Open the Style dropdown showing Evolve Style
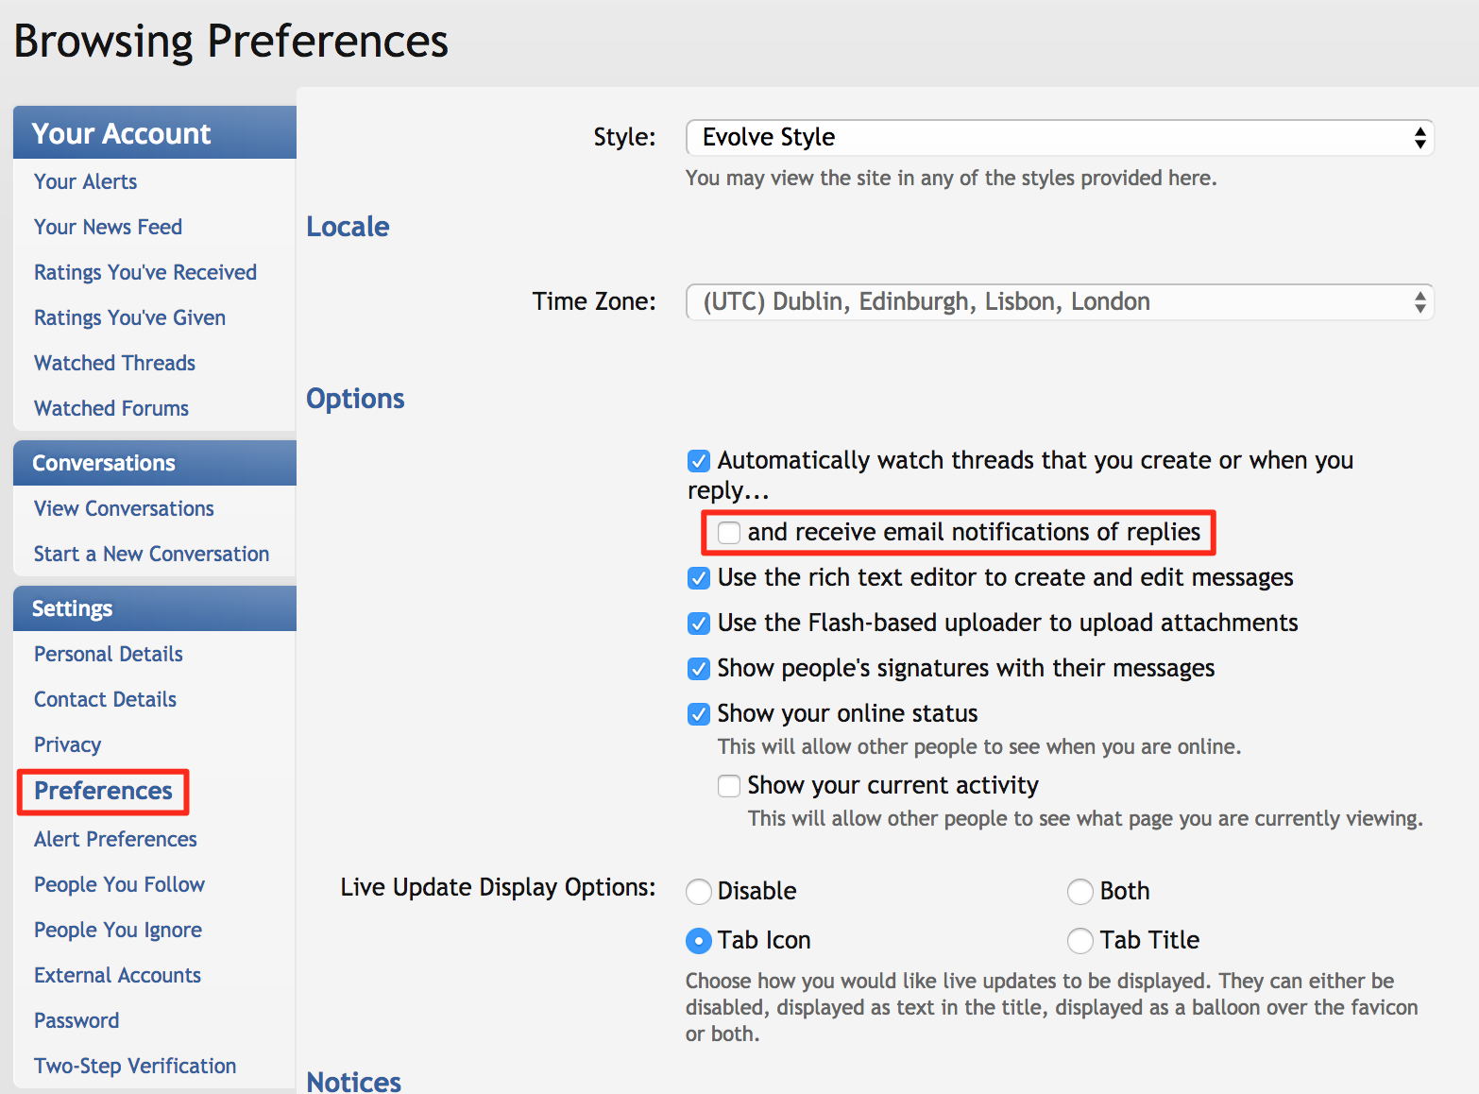Viewport: 1479px width, 1094px height. [1059, 138]
